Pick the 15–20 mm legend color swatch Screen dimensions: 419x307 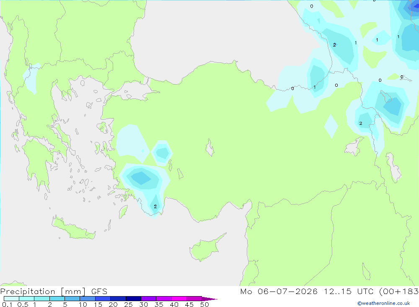[103, 299]
